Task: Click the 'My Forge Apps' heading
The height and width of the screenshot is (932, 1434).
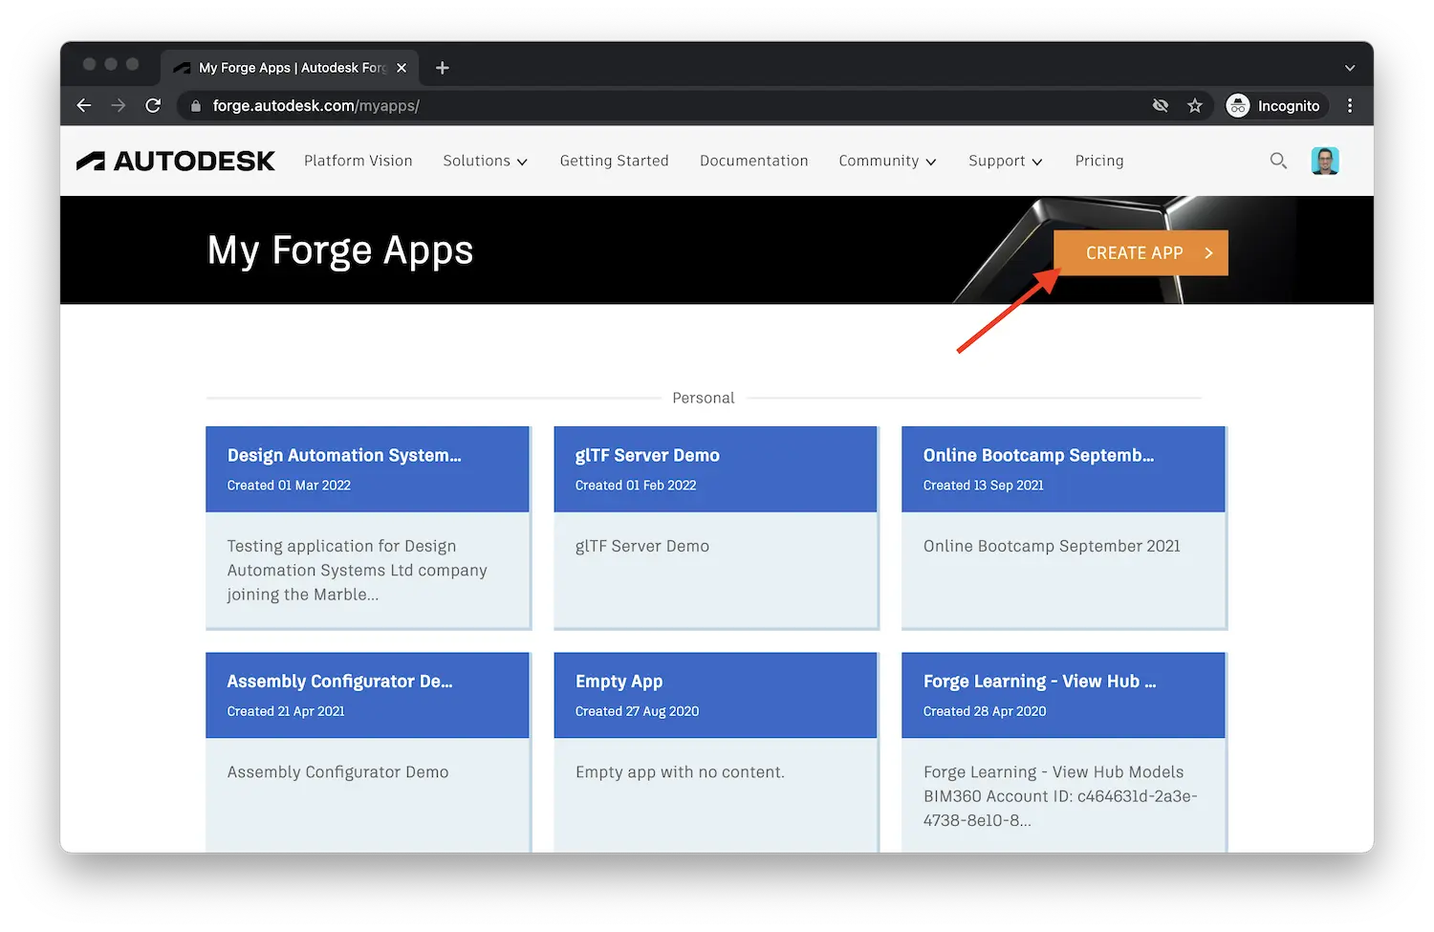Action: (x=340, y=251)
